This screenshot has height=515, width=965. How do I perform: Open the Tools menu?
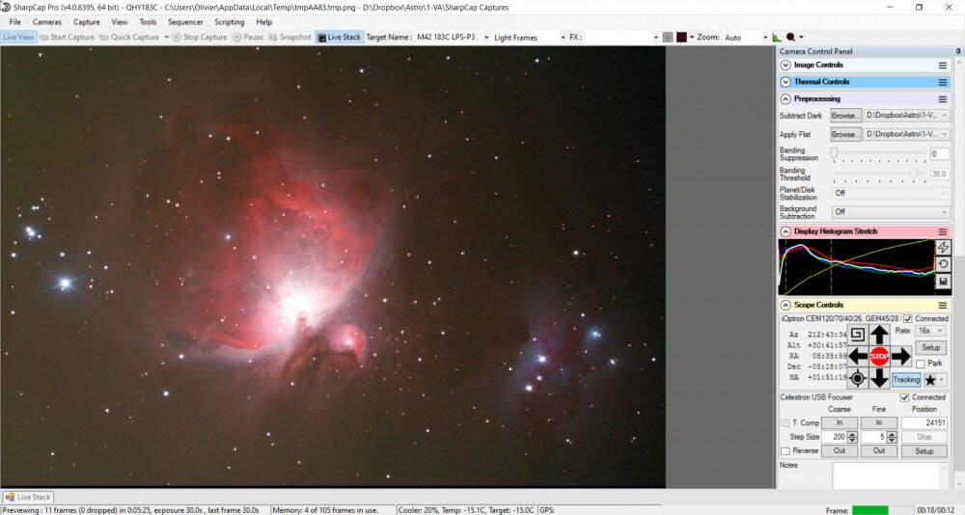(148, 21)
